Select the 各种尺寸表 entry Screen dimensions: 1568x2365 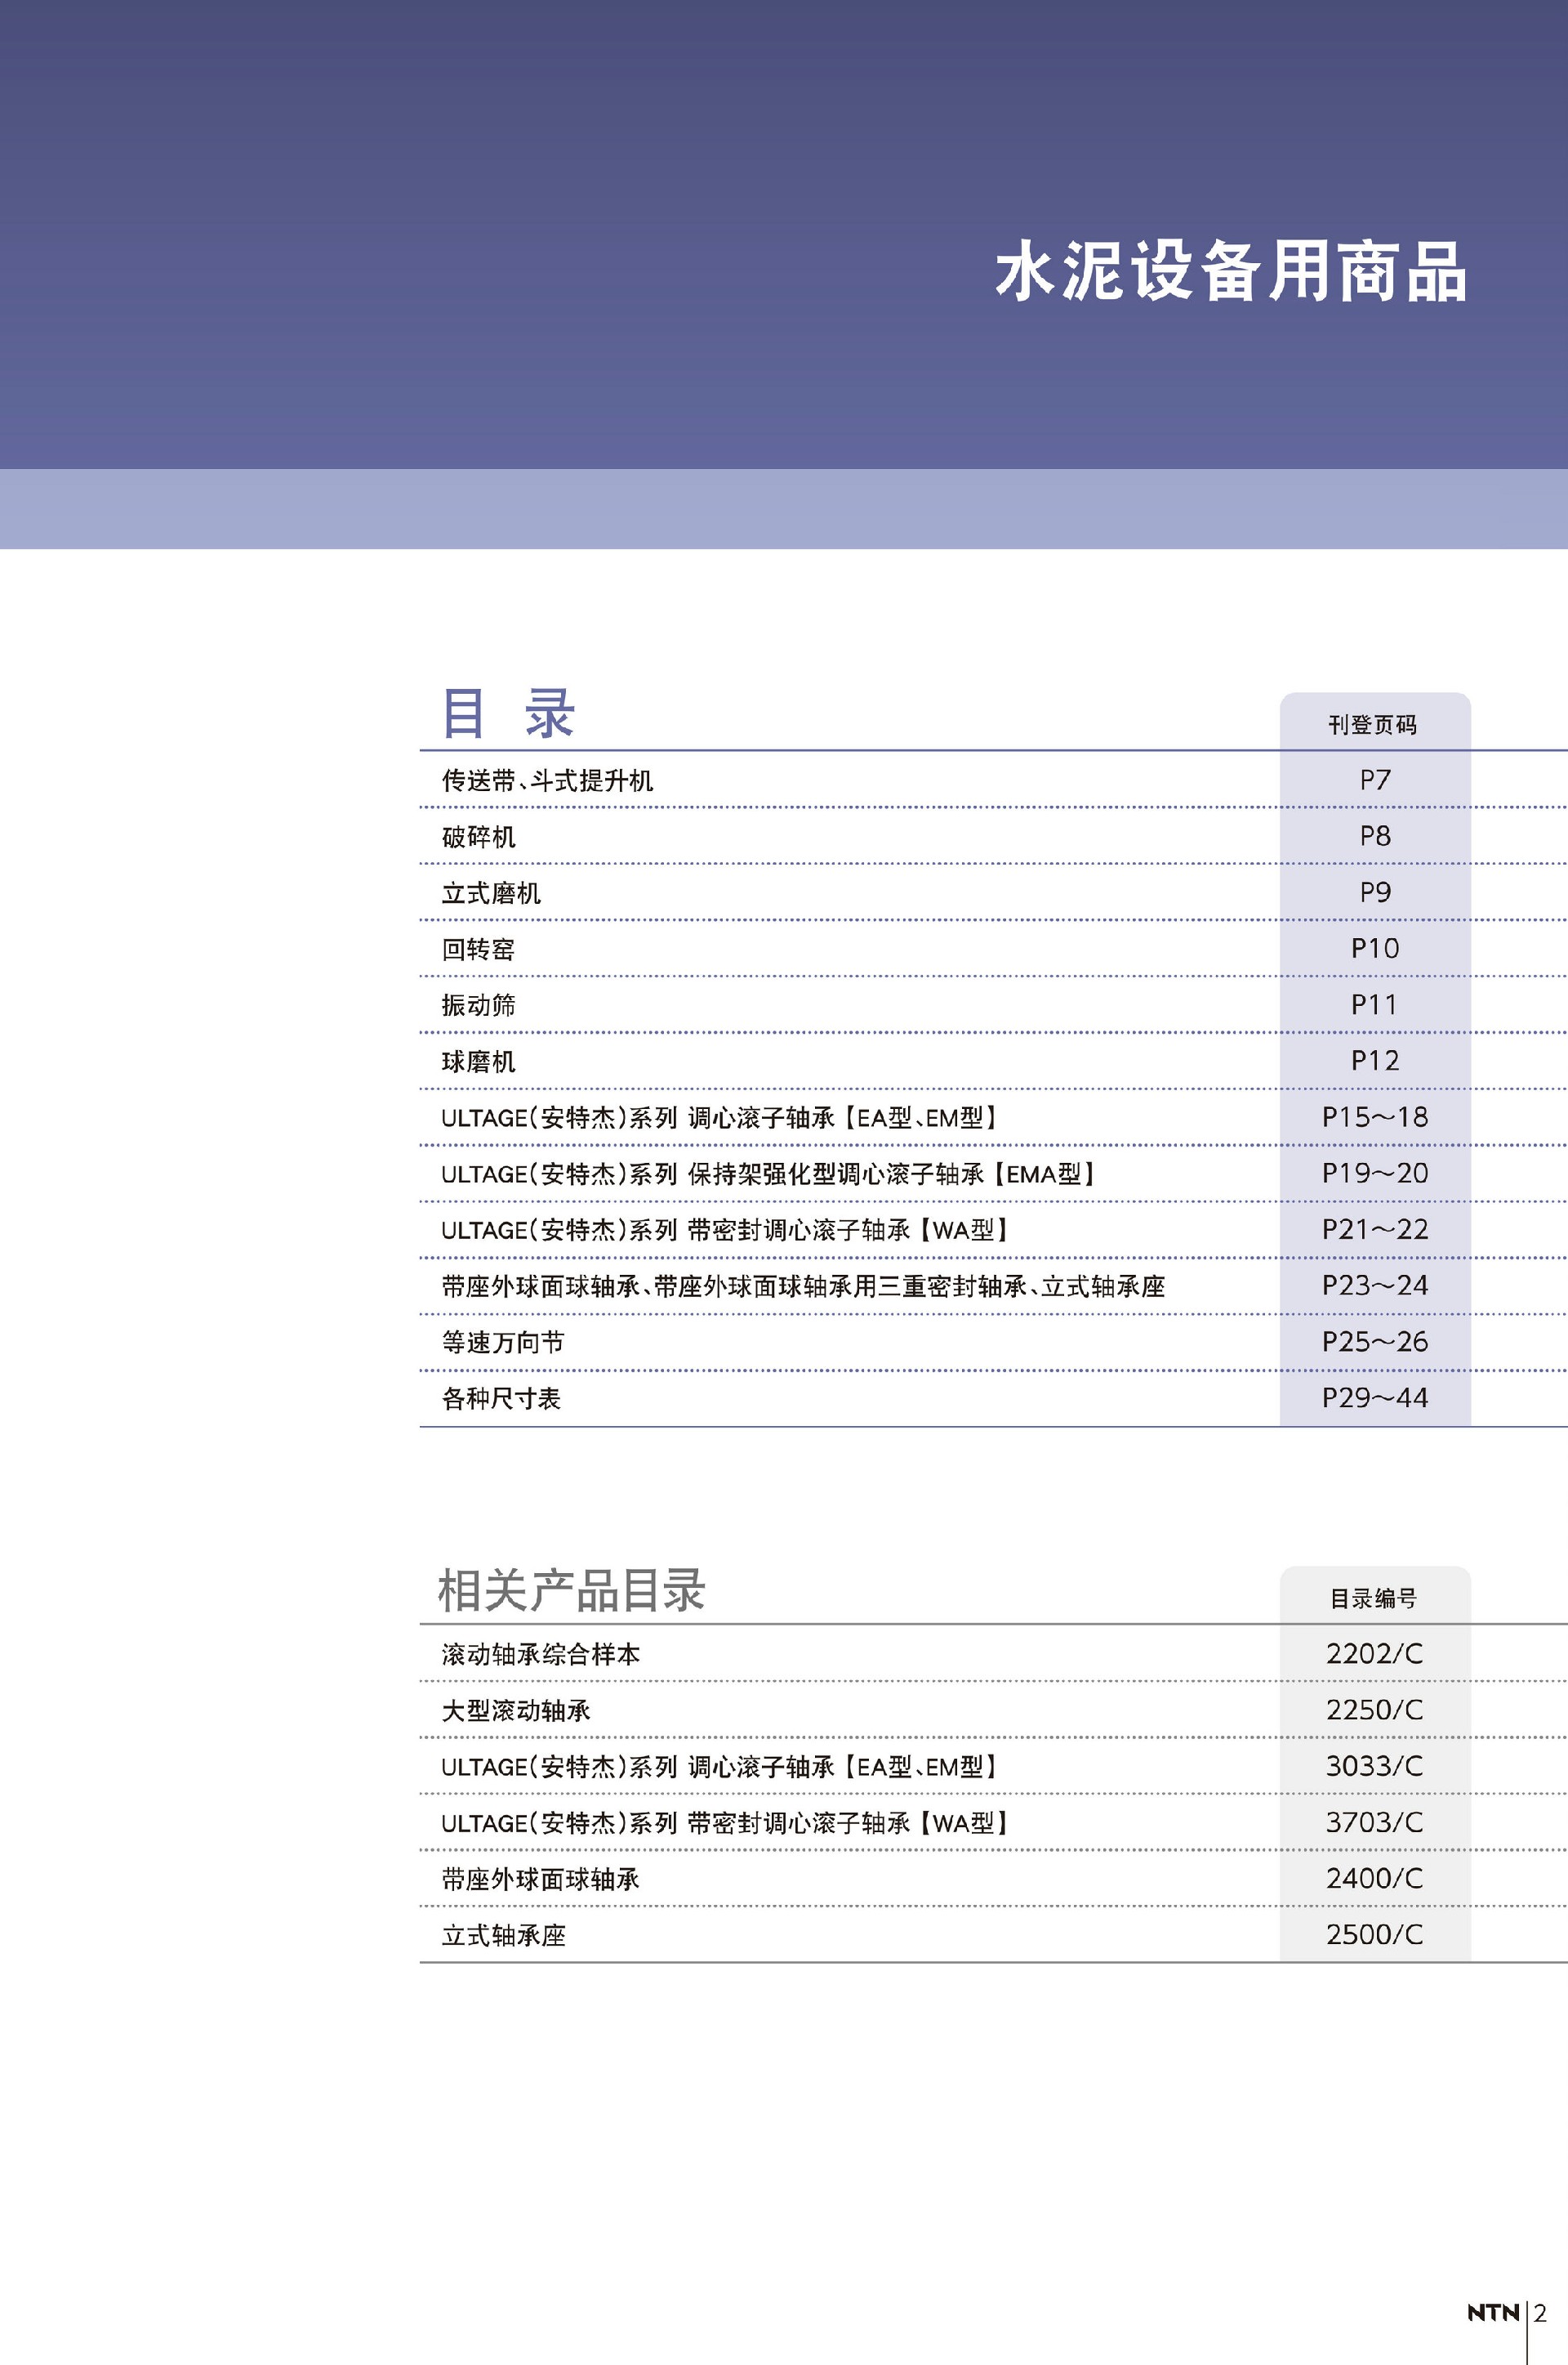click(501, 1397)
